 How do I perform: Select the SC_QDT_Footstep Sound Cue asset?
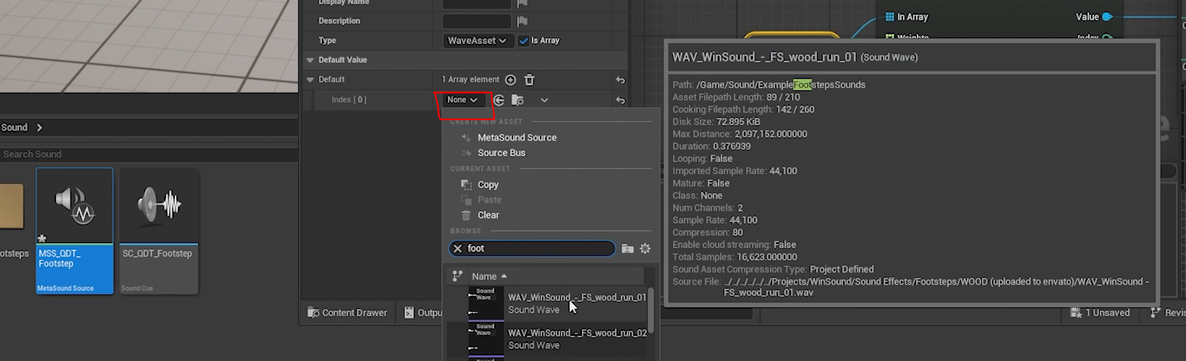[x=159, y=231]
